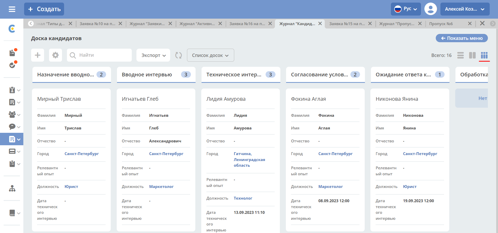This screenshot has width=498, height=233.
Task: Click the Согласование услов... column header
Action: tap(325, 75)
